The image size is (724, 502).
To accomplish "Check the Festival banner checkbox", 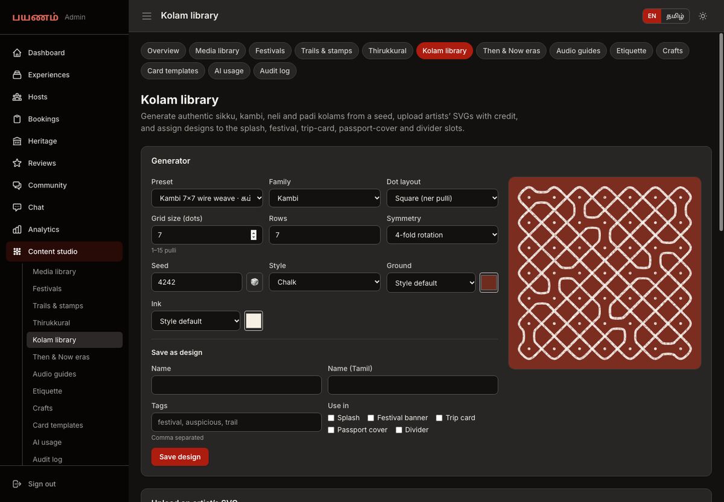I will 371,418.
